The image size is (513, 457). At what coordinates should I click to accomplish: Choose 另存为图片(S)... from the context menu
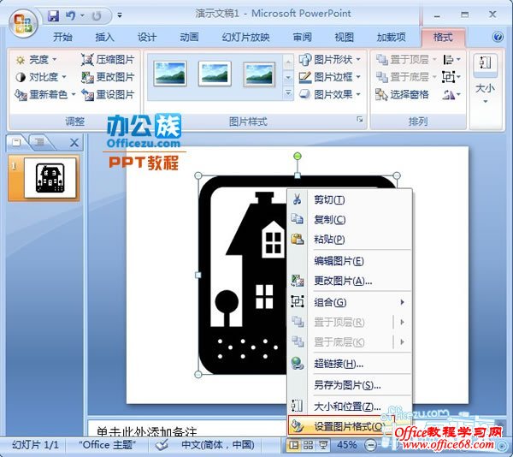(x=349, y=385)
